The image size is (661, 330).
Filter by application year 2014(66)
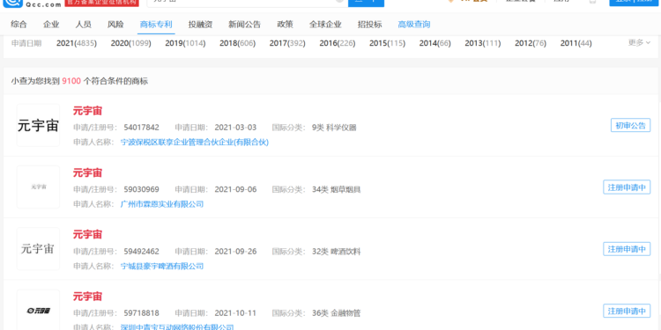tap(434, 43)
